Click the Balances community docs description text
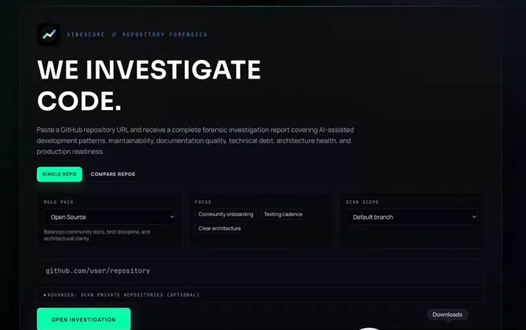 click(x=97, y=235)
